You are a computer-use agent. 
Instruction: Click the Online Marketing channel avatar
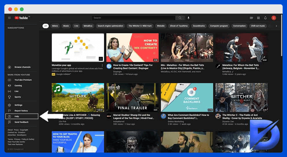164,116
